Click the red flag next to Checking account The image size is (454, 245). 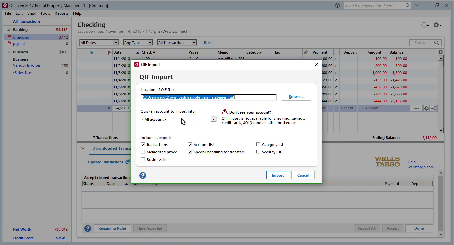pos(9,37)
